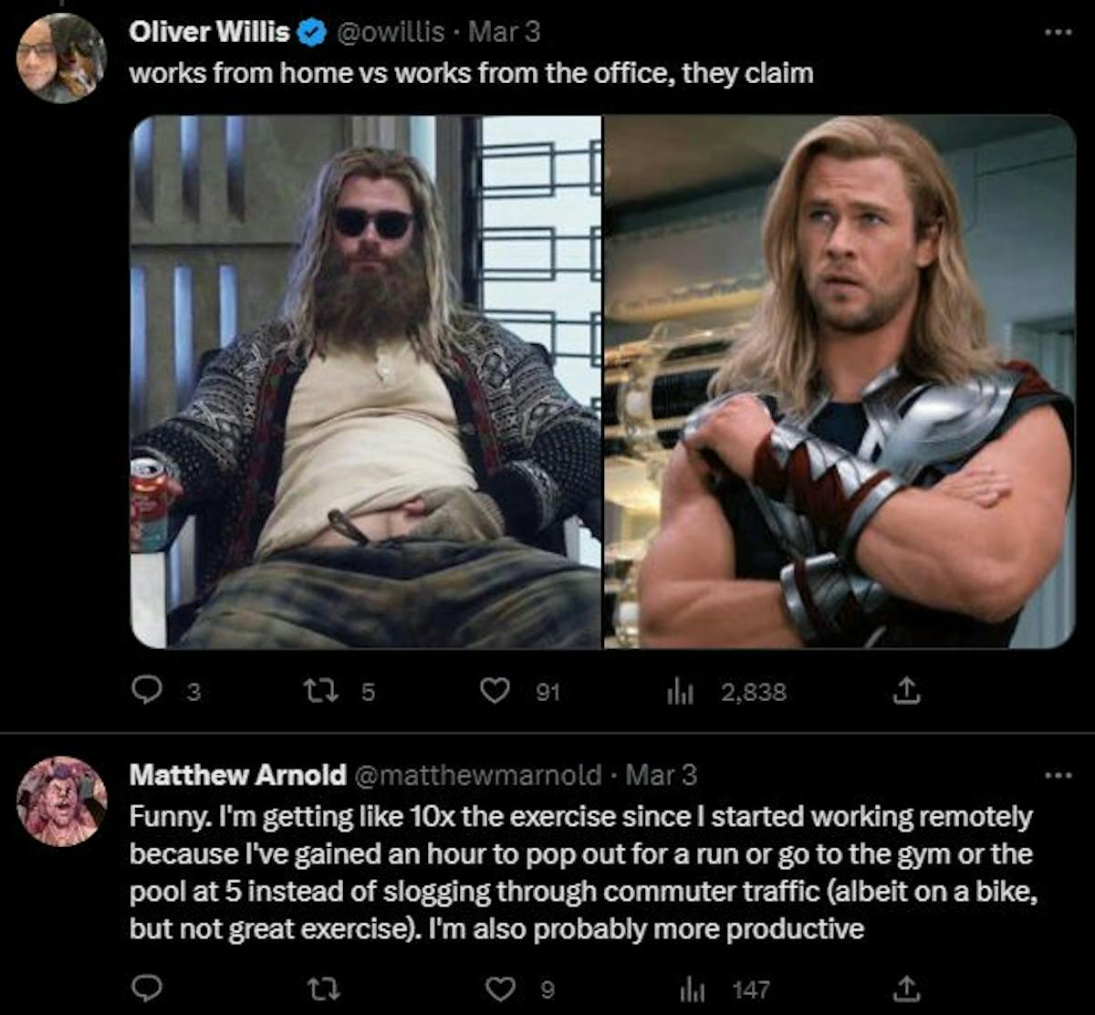Open Oliver Willis's profile picture
This screenshot has width=1095, height=1015.
(x=61, y=58)
